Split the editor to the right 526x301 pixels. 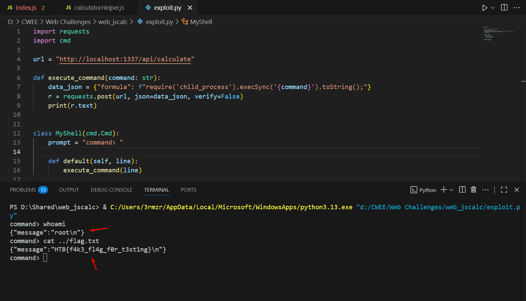click(504, 7)
